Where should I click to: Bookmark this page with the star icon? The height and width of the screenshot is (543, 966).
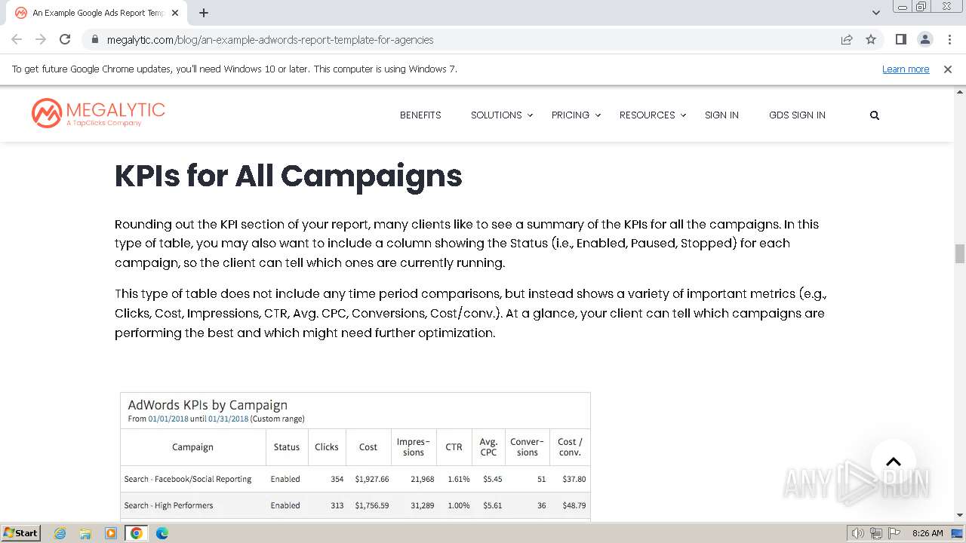(871, 39)
